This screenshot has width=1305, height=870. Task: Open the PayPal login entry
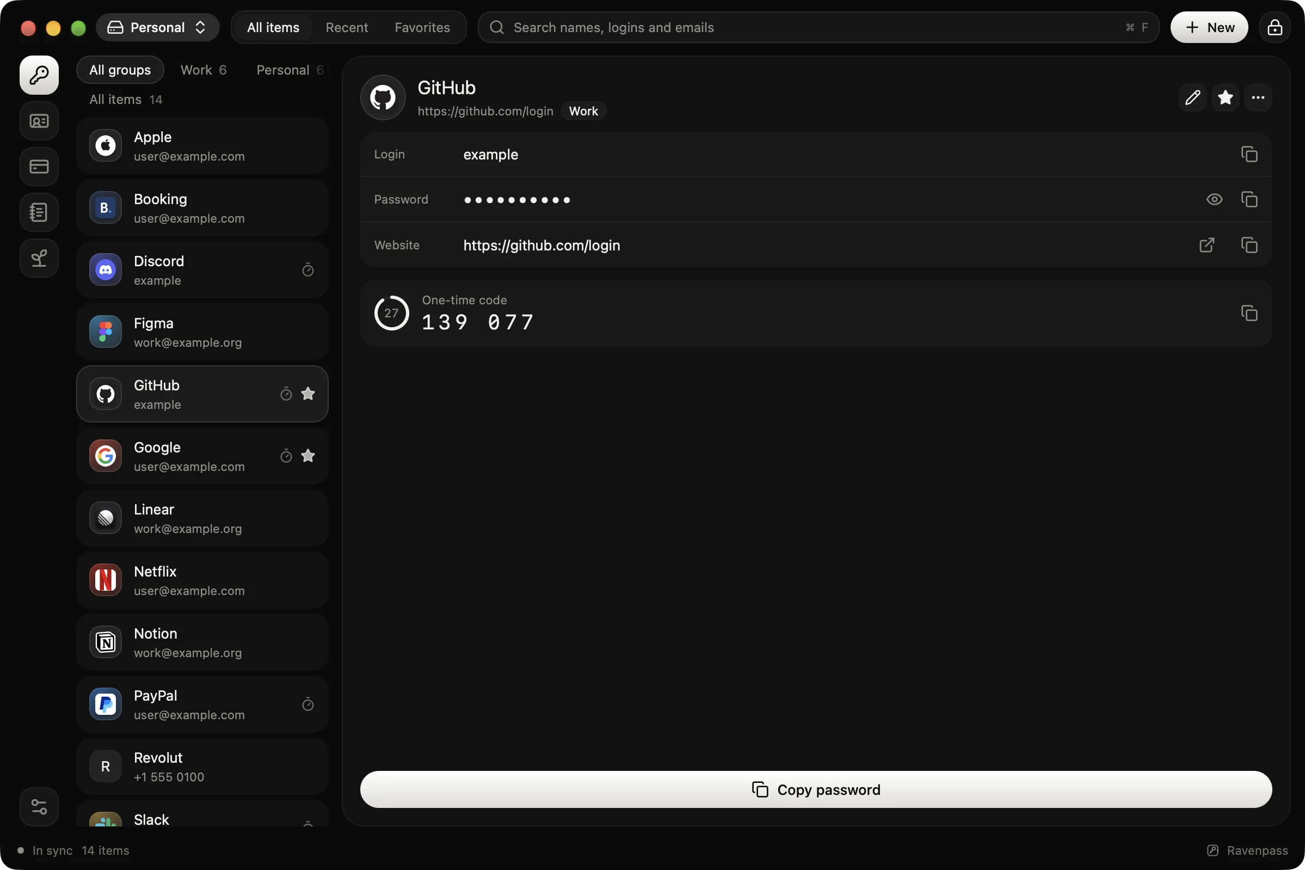click(202, 704)
